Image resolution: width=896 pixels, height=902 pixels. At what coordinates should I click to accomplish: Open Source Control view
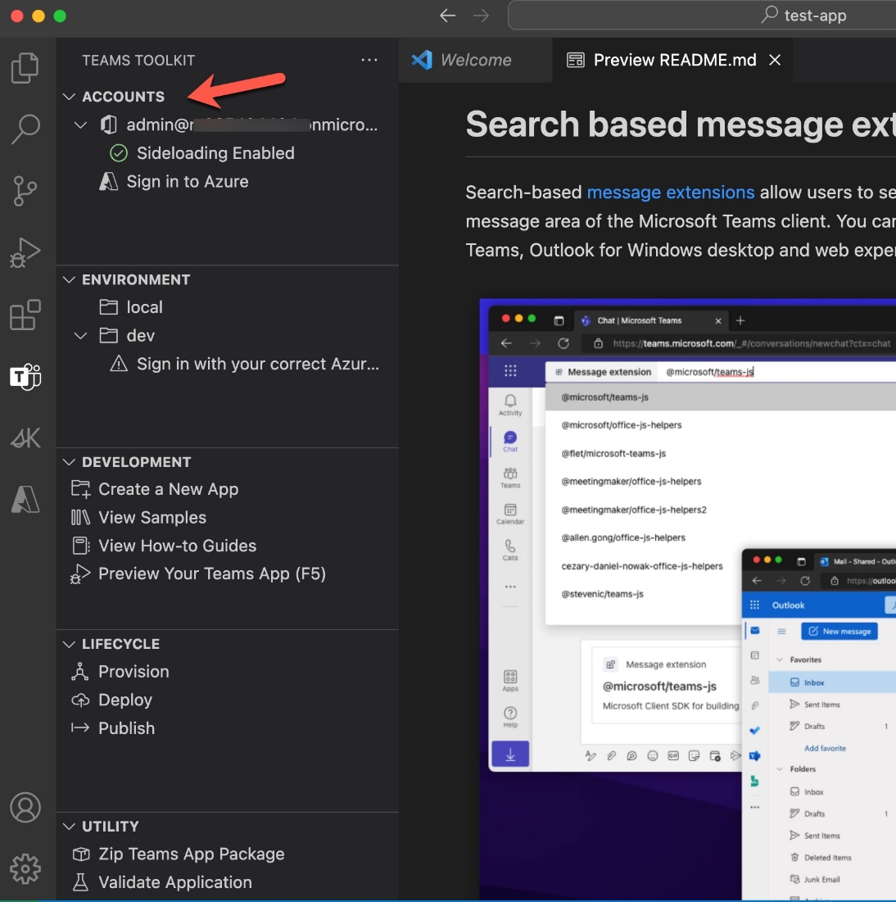click(x=25, y=191)
